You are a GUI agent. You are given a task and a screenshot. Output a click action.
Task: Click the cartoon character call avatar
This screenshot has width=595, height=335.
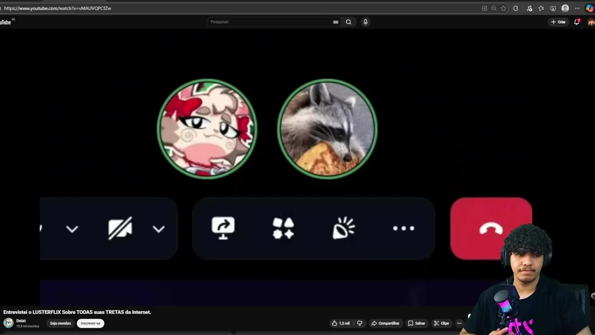[x=207, y=129]
